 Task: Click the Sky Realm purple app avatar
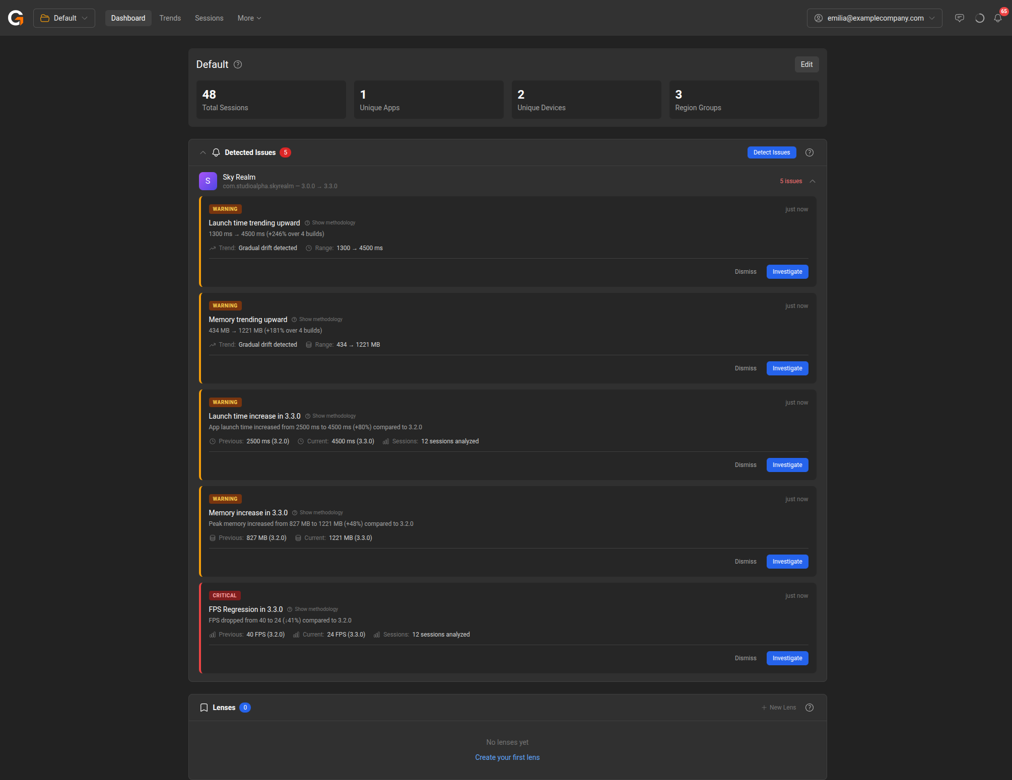click(x=208, y=181)
